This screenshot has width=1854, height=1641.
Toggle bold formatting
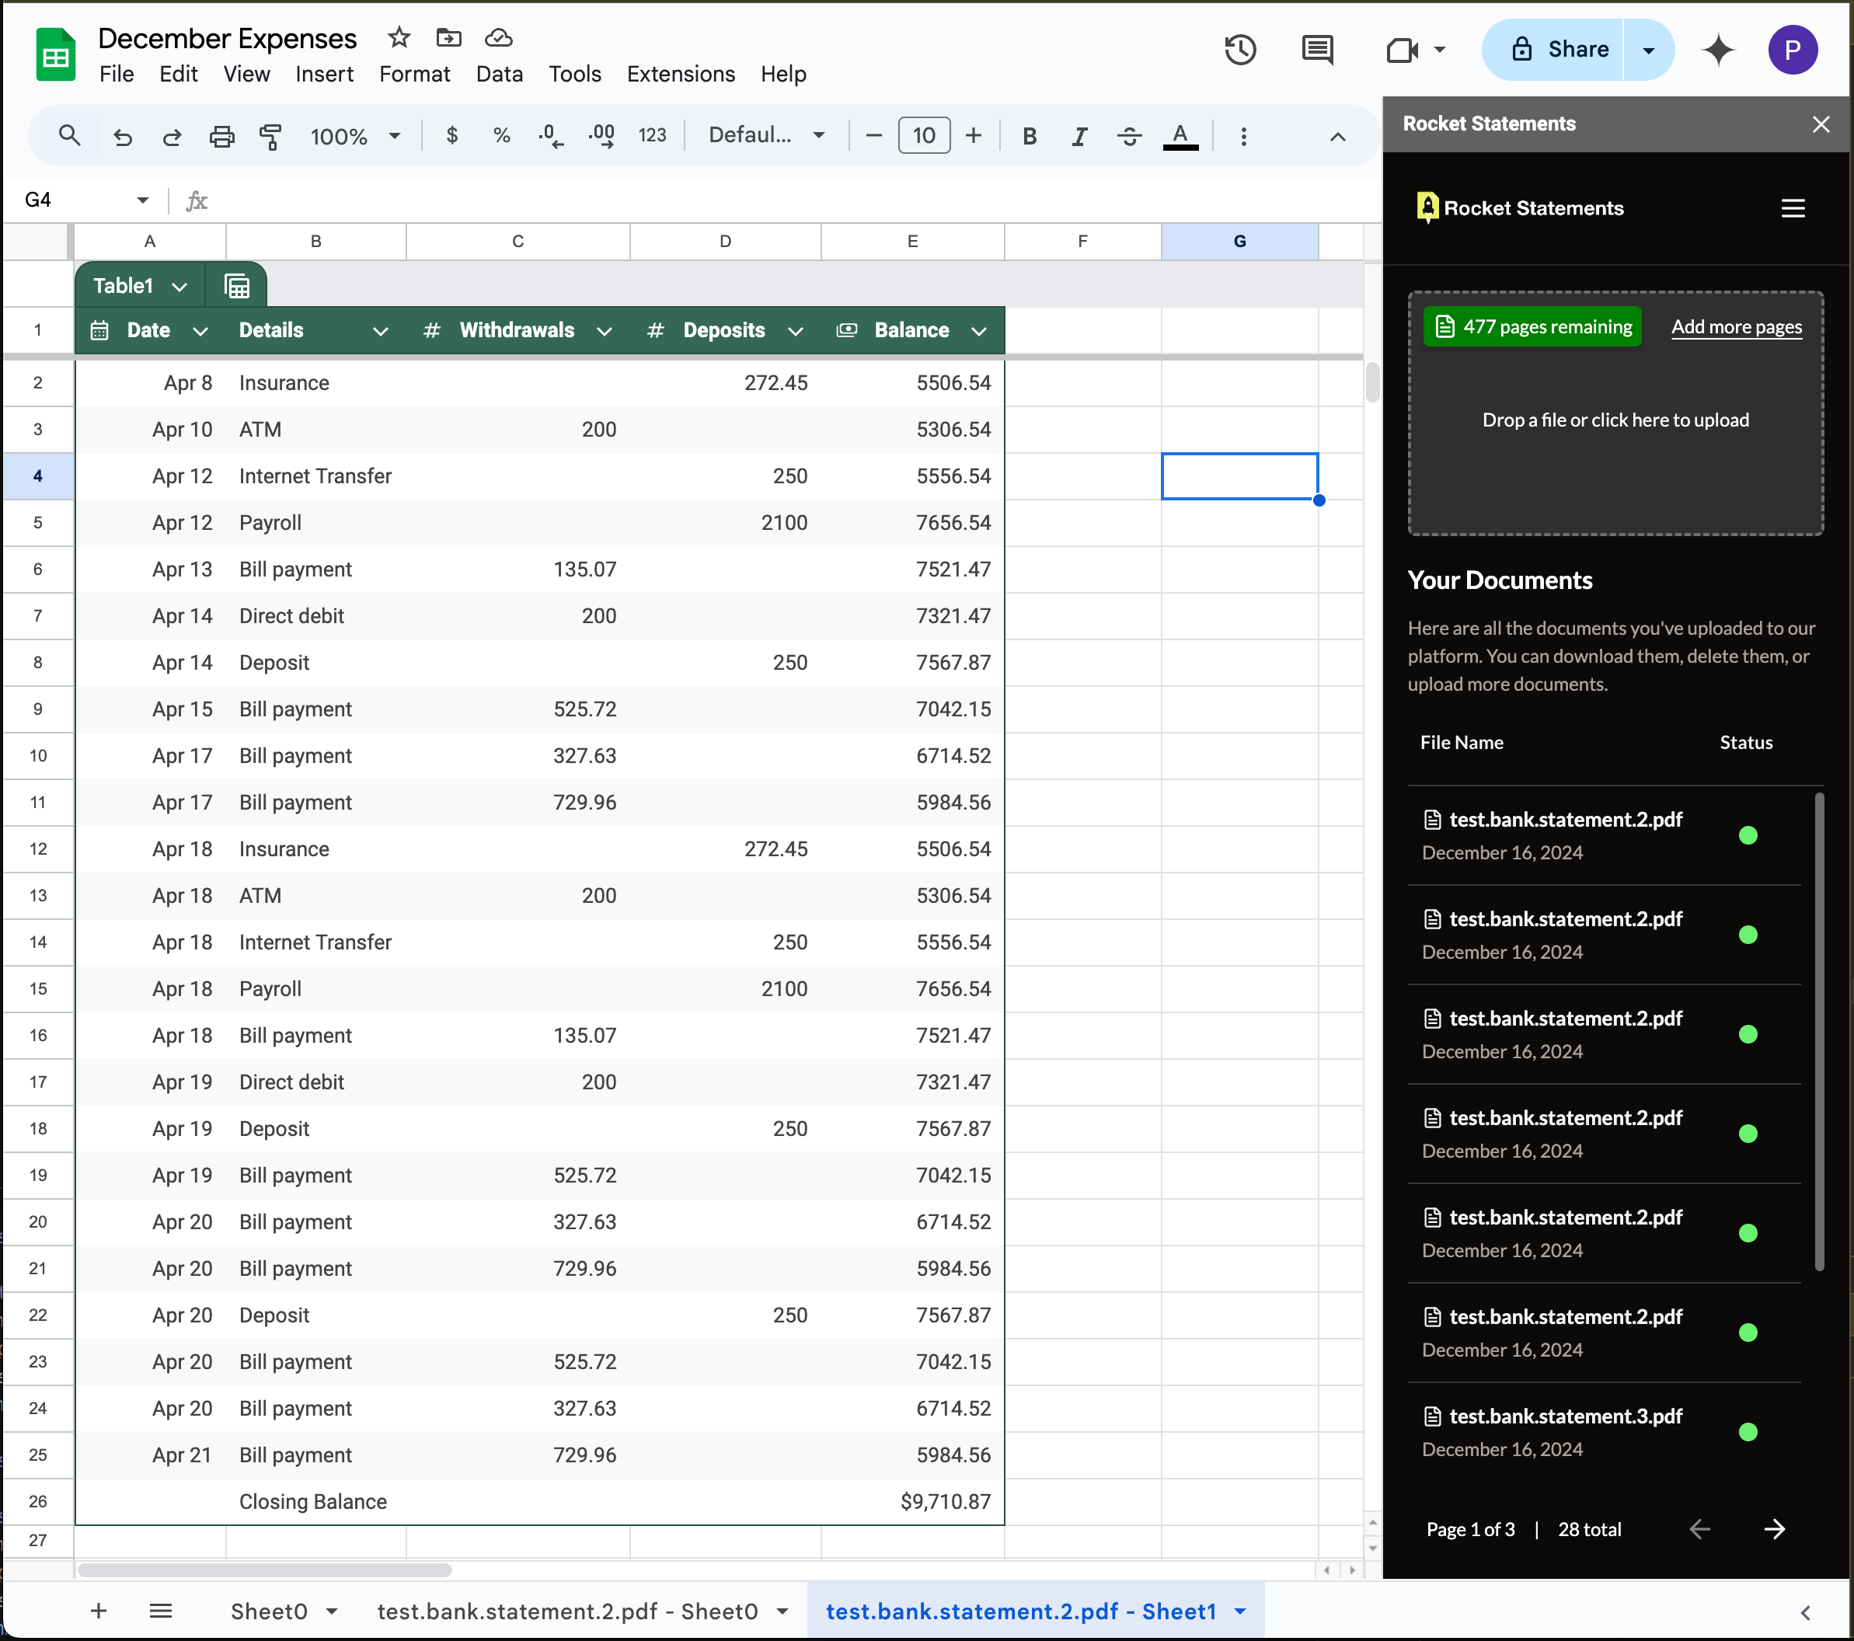point(1030,136)
